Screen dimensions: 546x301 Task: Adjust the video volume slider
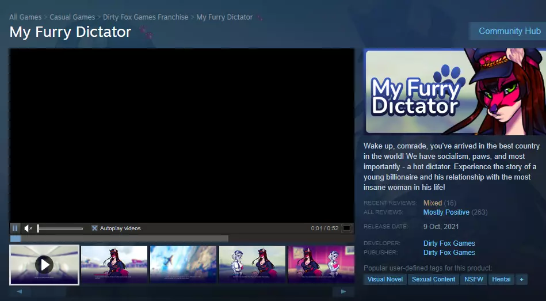(x=60, y=228)
